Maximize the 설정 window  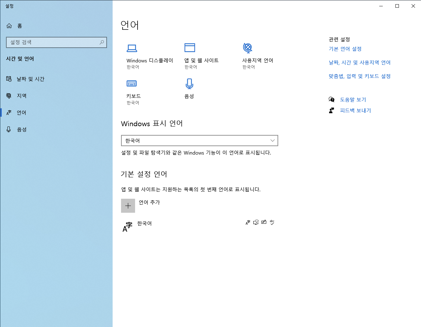(x=397, y=6)
